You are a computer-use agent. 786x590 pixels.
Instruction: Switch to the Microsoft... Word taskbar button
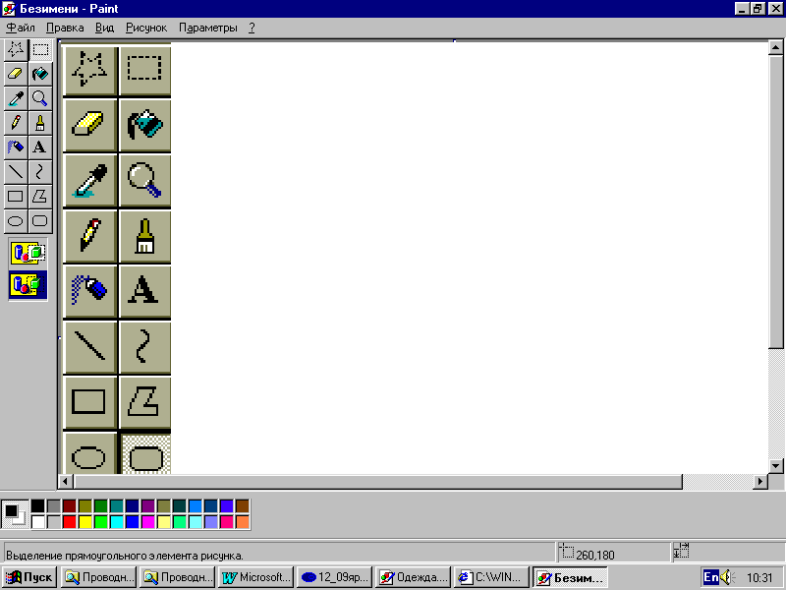(255, 577)
